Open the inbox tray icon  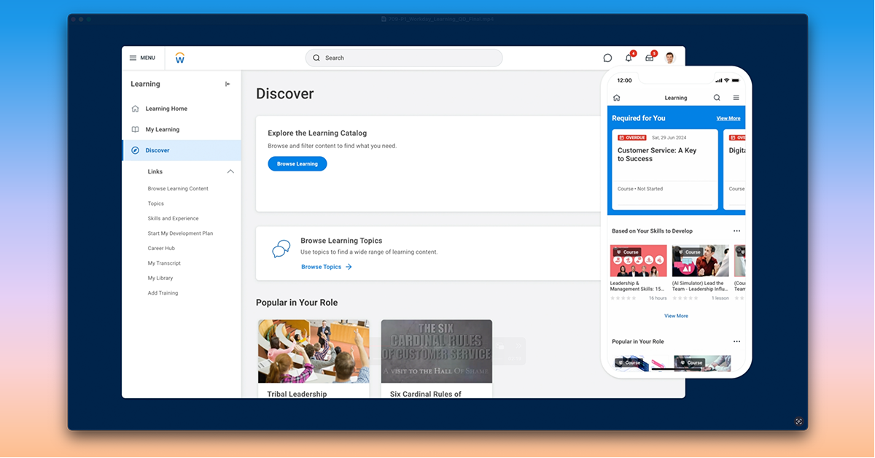[x=649, y=58]
